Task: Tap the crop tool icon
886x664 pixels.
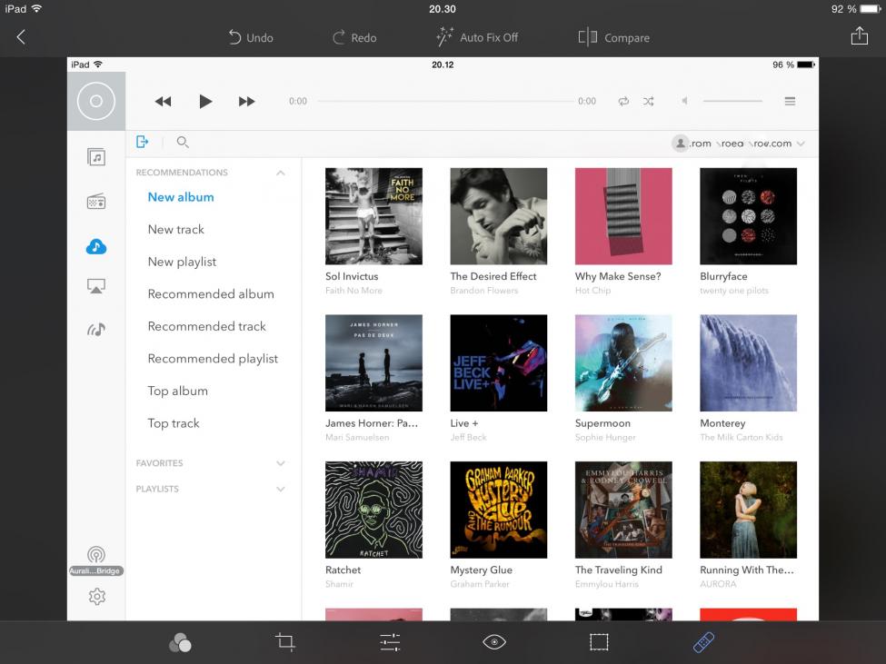Action: 285,642
